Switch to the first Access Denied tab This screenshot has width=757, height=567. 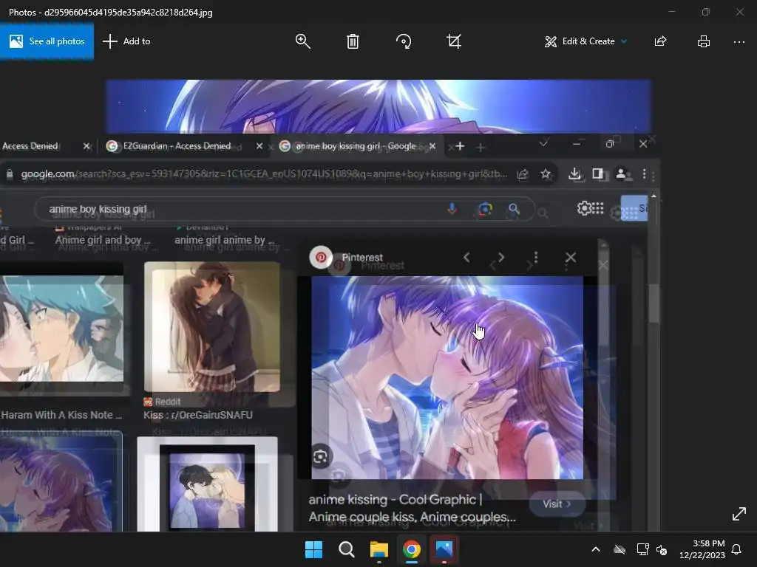tap(30, 146)
